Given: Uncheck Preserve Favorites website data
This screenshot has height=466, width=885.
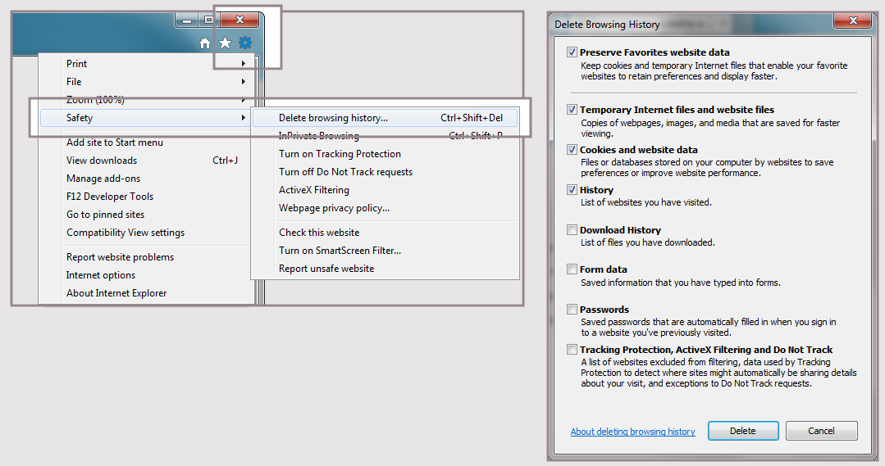Looking at the screenshot, I should click(x=572, y=52).
